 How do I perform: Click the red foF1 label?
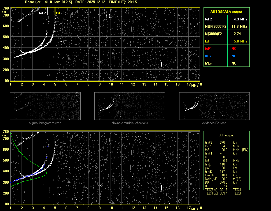[209, 49]
